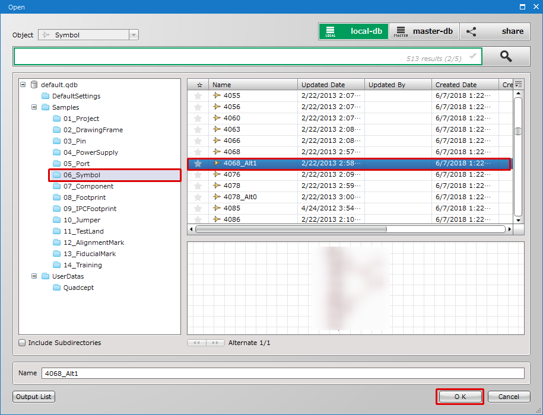Collapse the Samples folder node
The image size is (543, 415).
[34, 107]
